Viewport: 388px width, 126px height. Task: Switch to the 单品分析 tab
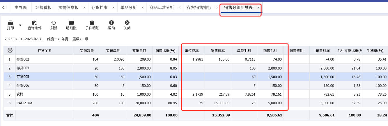[x=129, y=8]
